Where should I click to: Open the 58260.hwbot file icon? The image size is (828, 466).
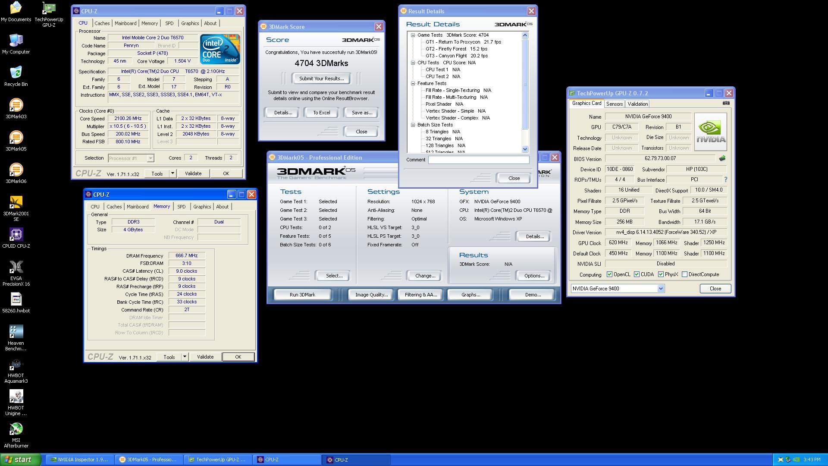[x=16, y=303]
